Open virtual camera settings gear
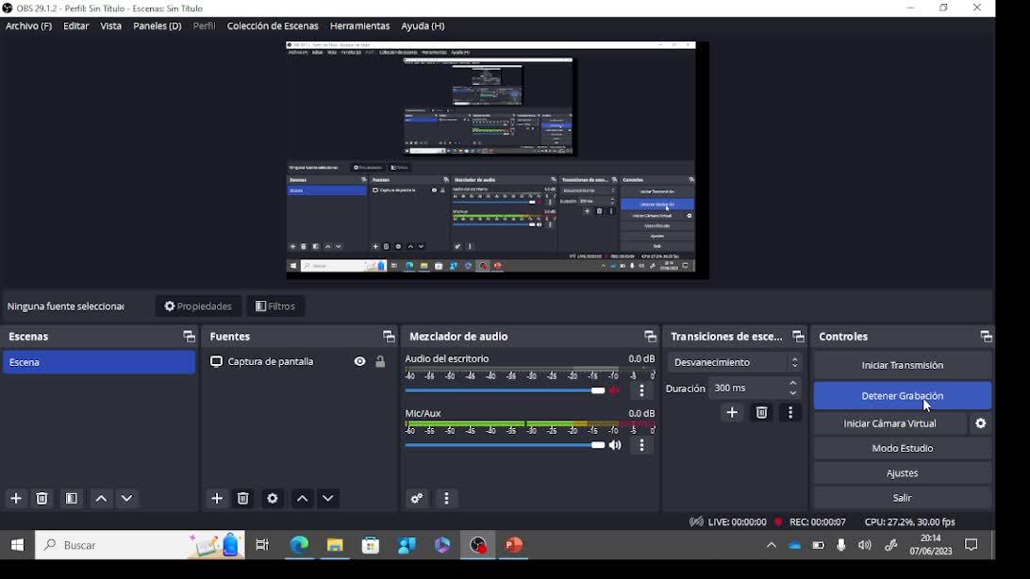The width and height of the screenshot is (1030, 579). (981, 424)
